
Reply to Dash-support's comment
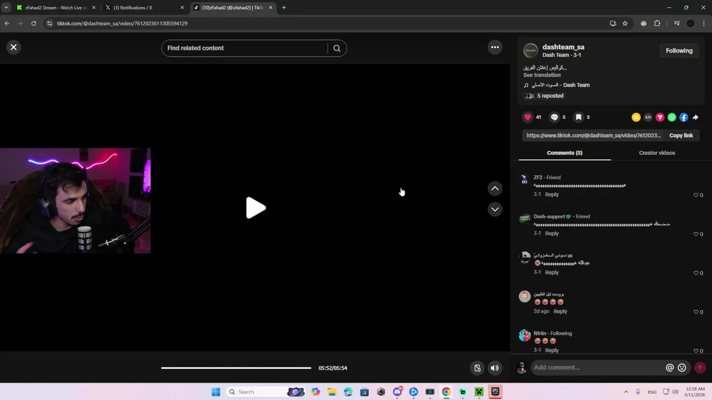552,233
